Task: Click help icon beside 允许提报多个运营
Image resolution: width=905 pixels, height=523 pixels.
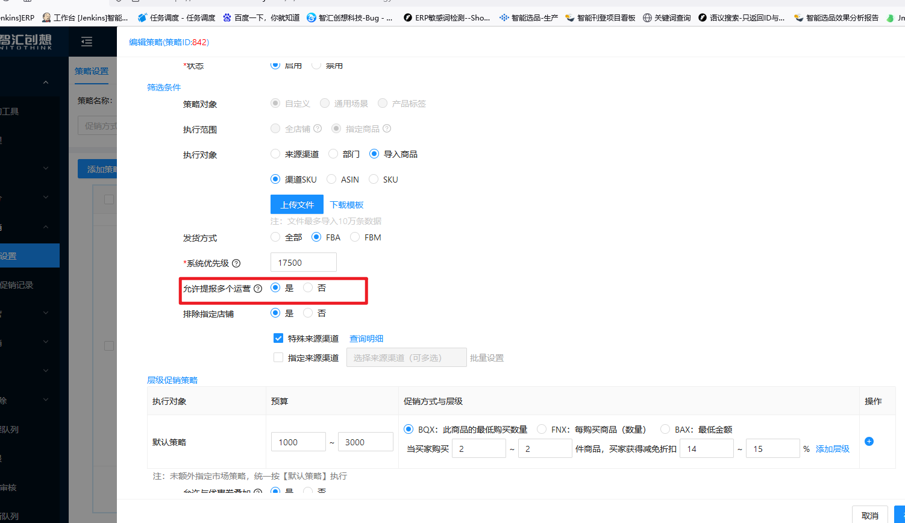Action: click(258, 289)
